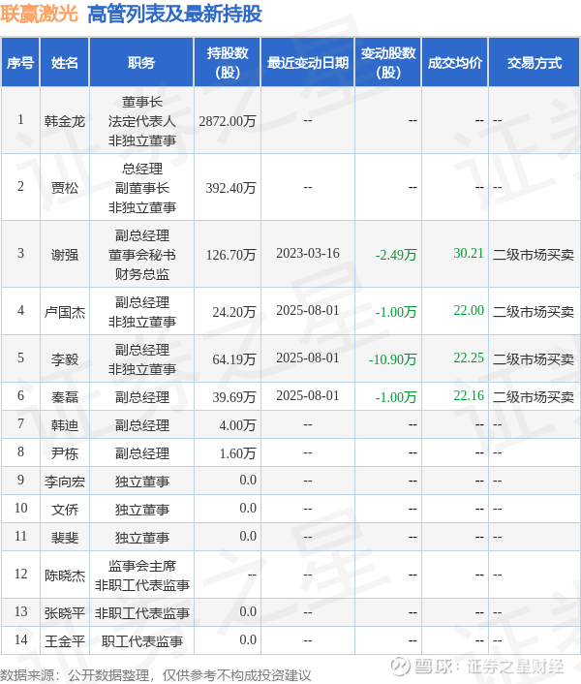Click the average price 22.25
This screenshot has width=581, height=684.
click(469, 358)
